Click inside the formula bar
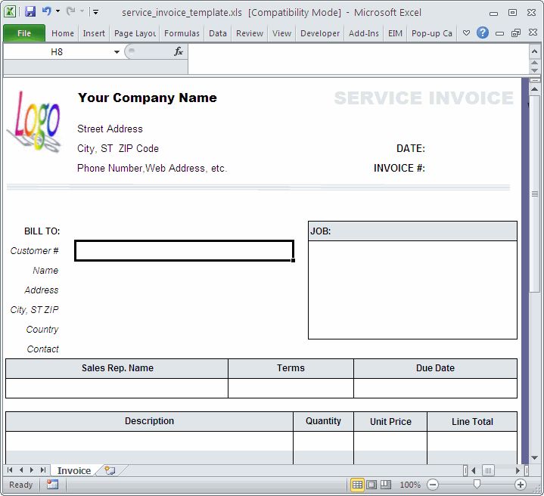This screenshot has height=496, width=544. 358,58
